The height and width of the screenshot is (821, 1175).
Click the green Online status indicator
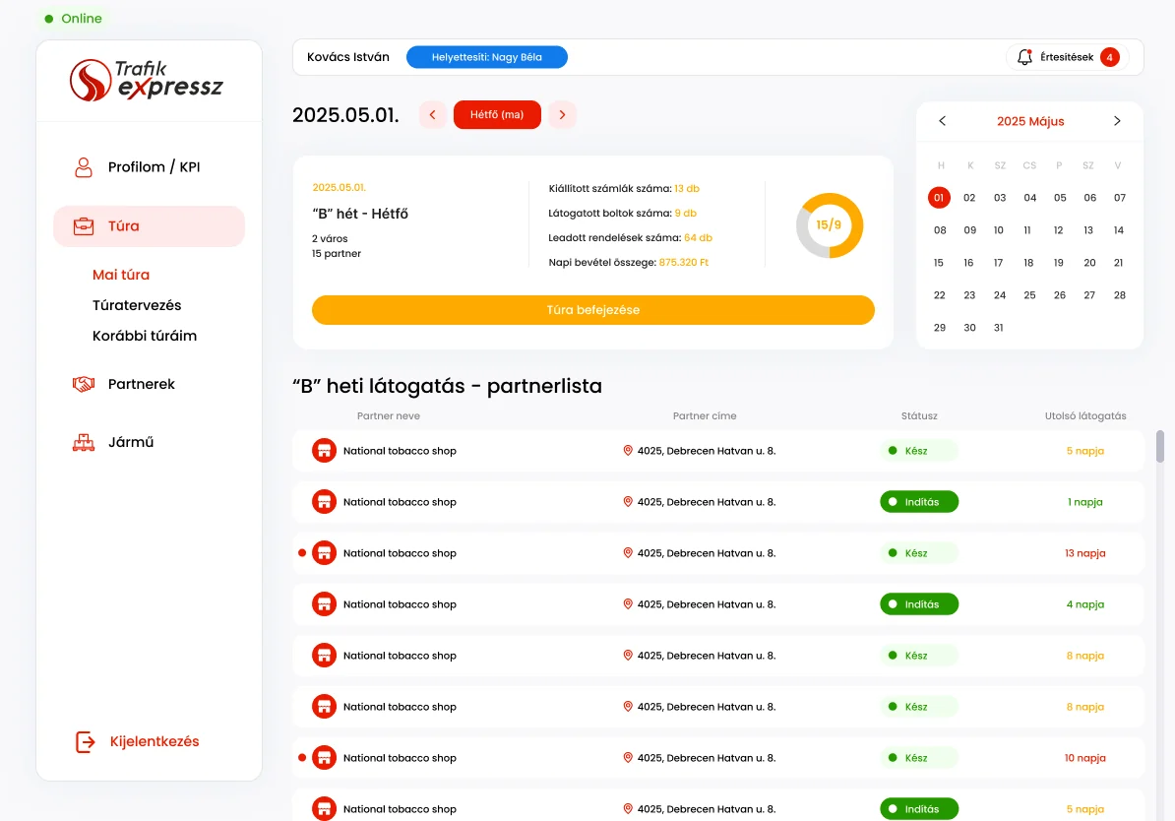[x=73, y=19]
